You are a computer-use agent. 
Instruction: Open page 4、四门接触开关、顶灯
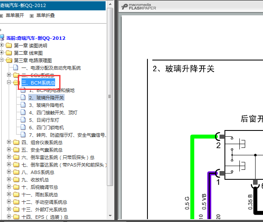[53, 113]
